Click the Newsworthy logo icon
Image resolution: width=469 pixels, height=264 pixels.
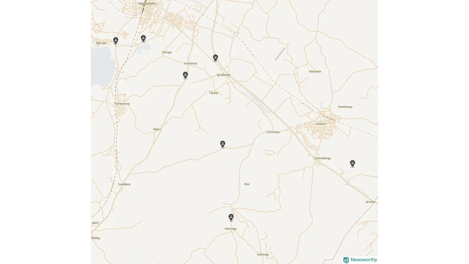346,260
